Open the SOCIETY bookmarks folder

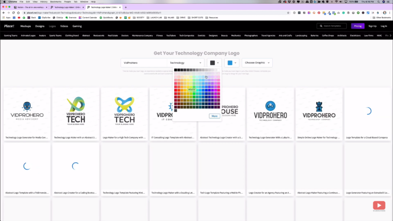(139, 18)
